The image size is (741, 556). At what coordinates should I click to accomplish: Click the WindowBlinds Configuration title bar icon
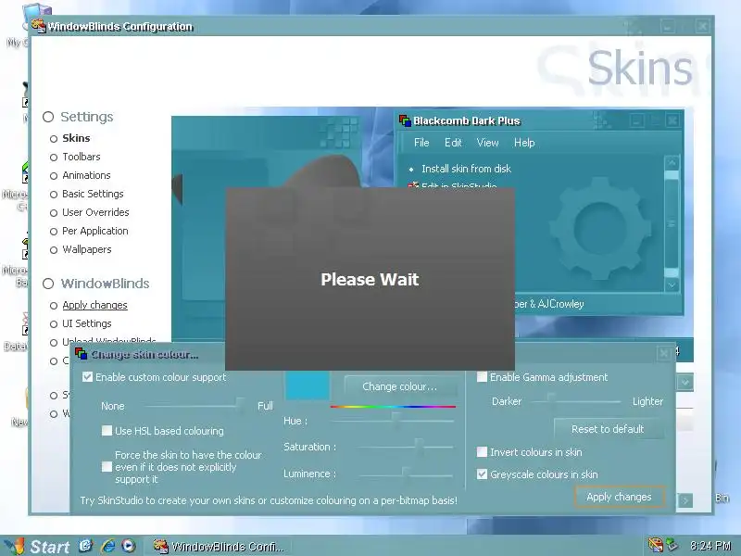click(x=39, y=26)
